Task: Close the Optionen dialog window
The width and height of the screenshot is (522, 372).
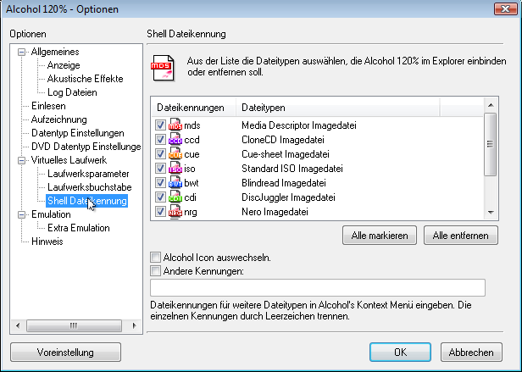Action: tap(505, 9)
